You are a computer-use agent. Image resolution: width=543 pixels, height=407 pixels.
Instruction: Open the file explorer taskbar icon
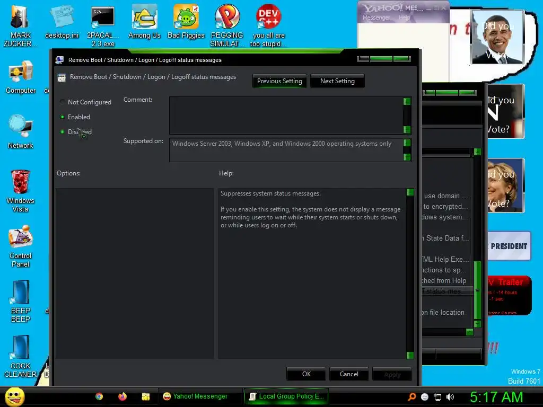[145, 396]
